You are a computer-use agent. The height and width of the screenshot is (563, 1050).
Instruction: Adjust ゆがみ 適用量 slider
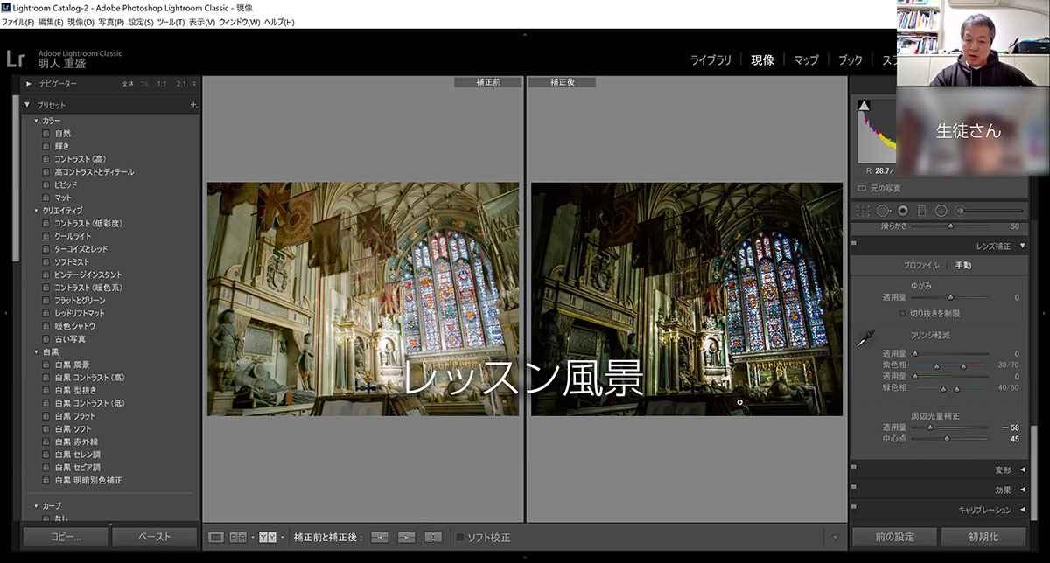pyautogui.click(x=951, y=298)
